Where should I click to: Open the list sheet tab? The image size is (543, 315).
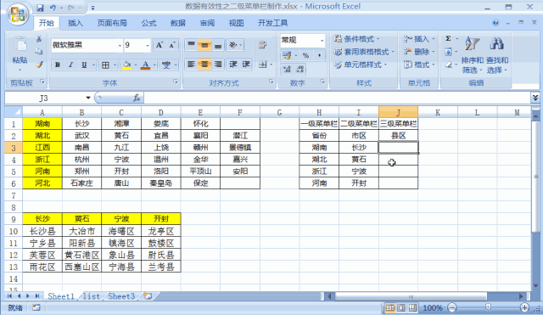[x=92, y=296]
